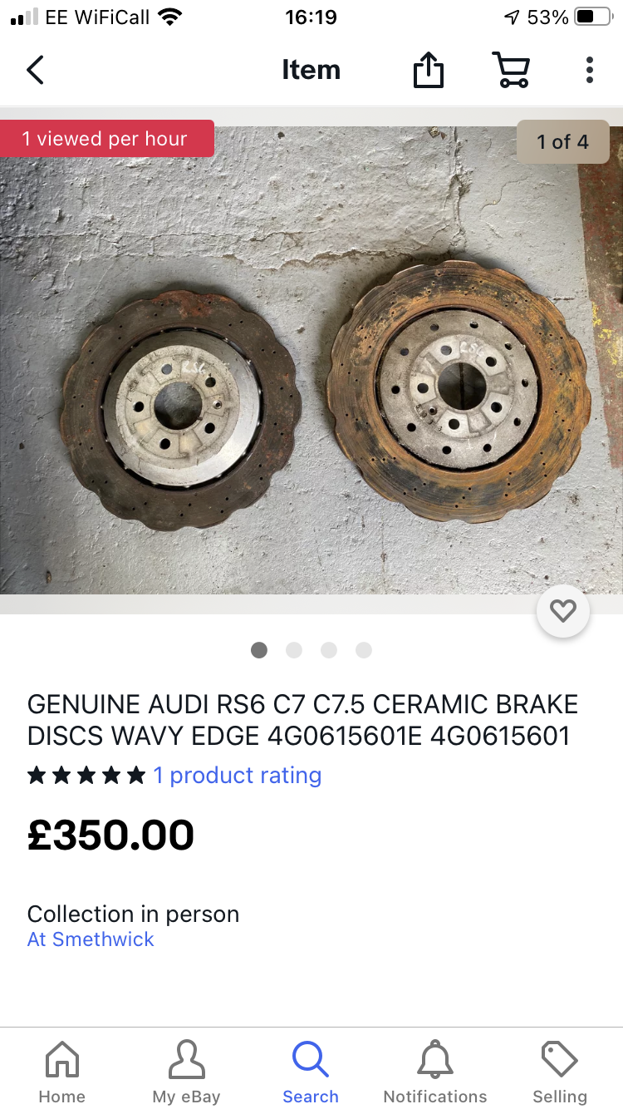Image resolution: width=623 pixels, height=1109 pixels.
Task: Click the '1 product rating' link
Action: point(238,775)
